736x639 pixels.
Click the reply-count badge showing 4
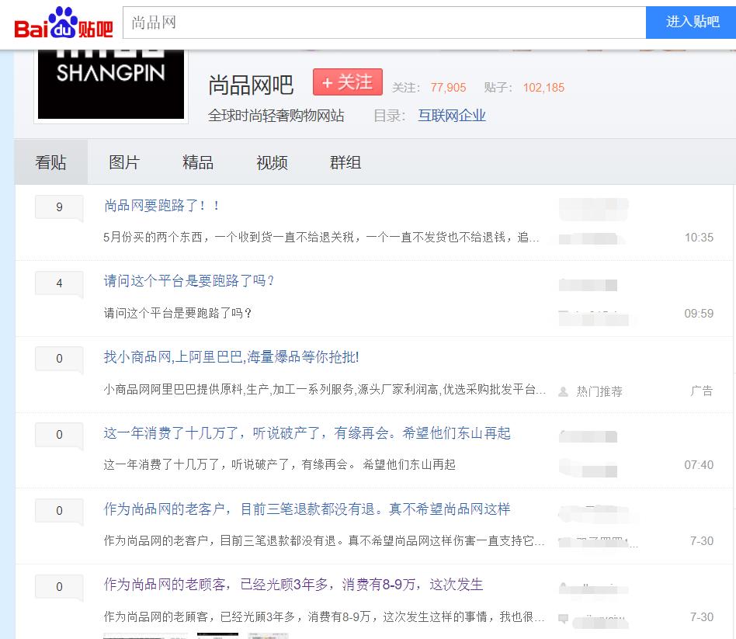point(59,283)
